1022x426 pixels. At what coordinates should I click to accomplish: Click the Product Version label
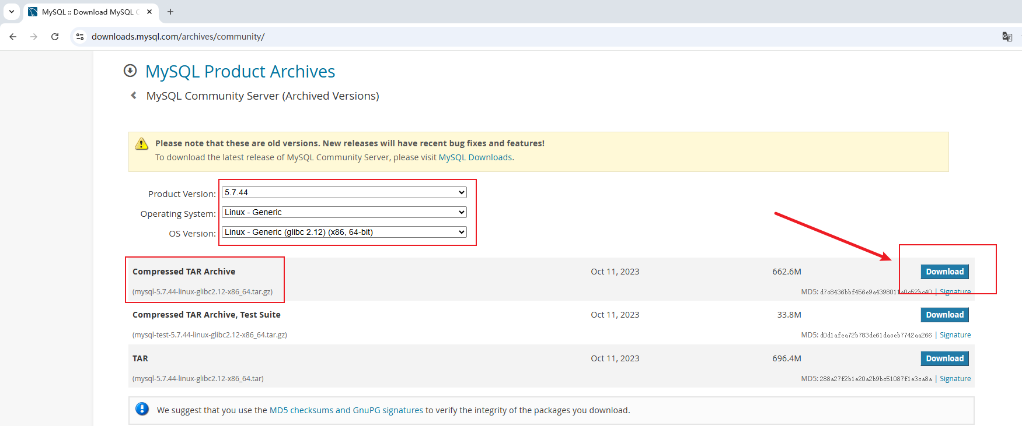[182, 194]
